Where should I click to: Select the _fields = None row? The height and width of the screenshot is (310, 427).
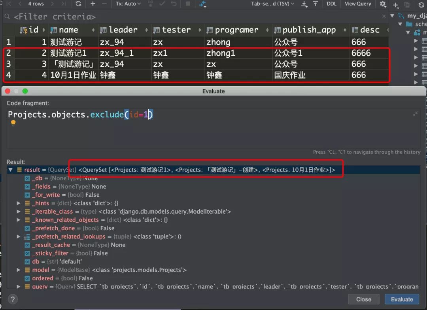point(213,186)
